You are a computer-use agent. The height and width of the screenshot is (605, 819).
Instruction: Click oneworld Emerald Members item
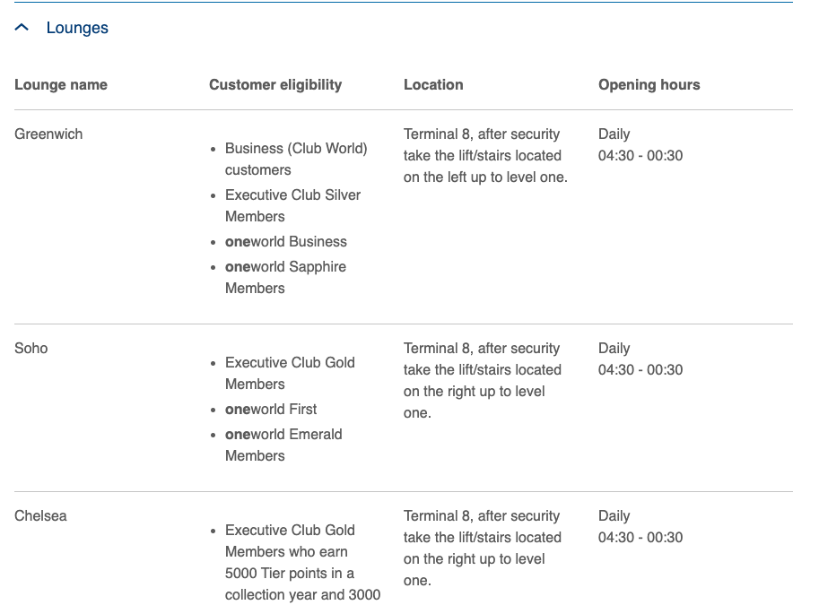[283, 445]
